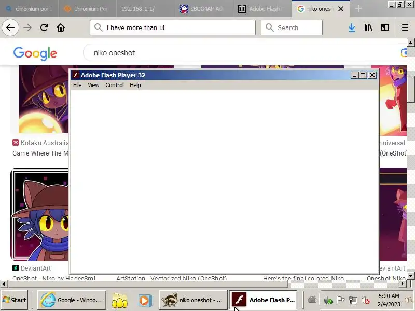The height and width of the screenshot is (311, 415).
Task: Open the Action Center flag icon
Action: click(340, 300)
